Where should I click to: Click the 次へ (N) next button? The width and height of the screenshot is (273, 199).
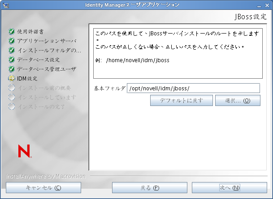click(x=230, y=187)
